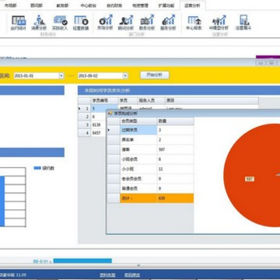
Task: Select row 4 student number 8457 cell
Action: (x=99, y=133)
